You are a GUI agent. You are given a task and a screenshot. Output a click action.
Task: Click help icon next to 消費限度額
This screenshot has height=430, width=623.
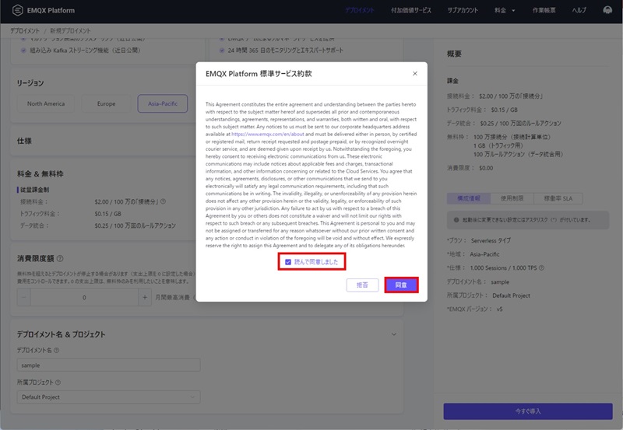[60, 259]
